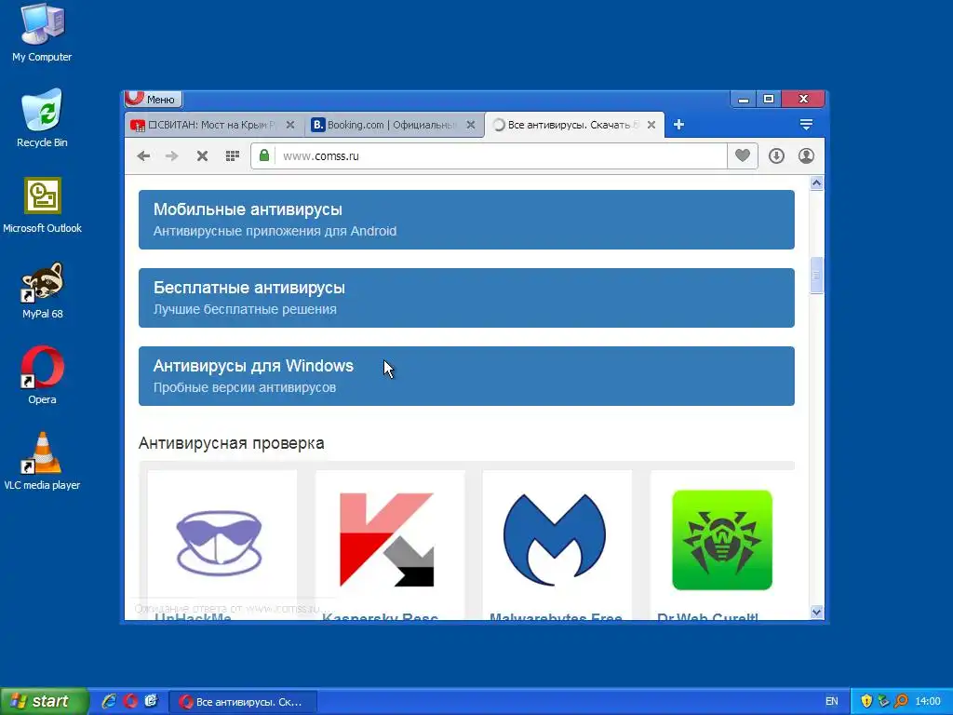Minimize the Opera window

tap(744, 99)
